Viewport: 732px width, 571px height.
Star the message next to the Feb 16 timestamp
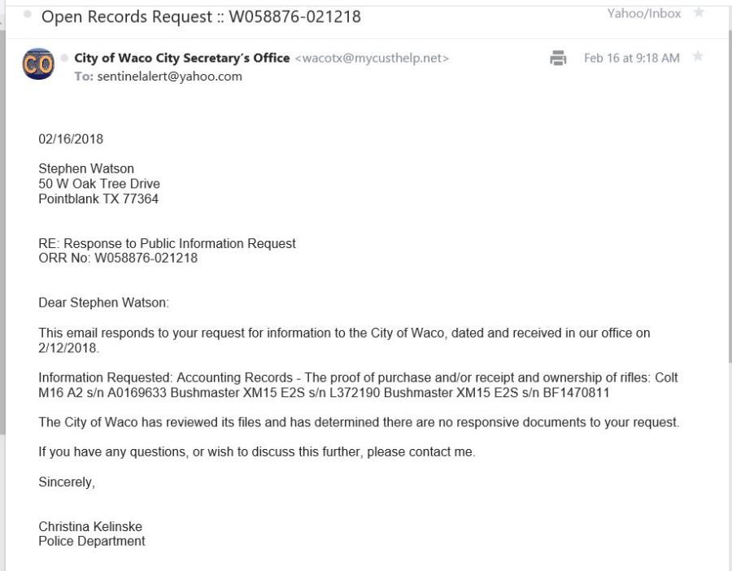click(x=697, y=57)
